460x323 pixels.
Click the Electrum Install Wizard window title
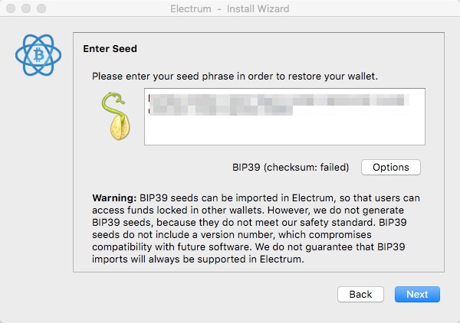click(230, 8)
